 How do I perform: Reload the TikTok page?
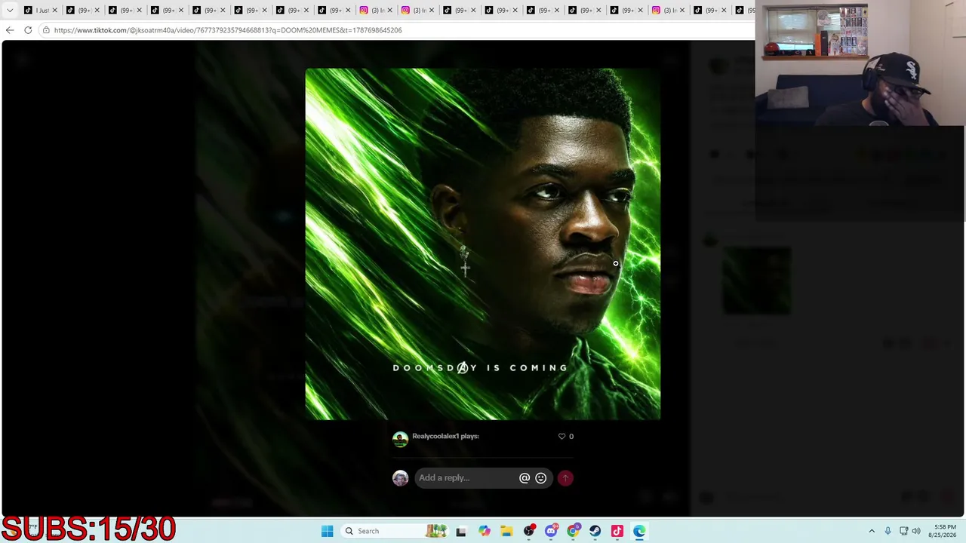pos(28,30)
